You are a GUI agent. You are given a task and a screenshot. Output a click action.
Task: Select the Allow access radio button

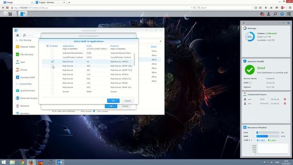[78, 111]
